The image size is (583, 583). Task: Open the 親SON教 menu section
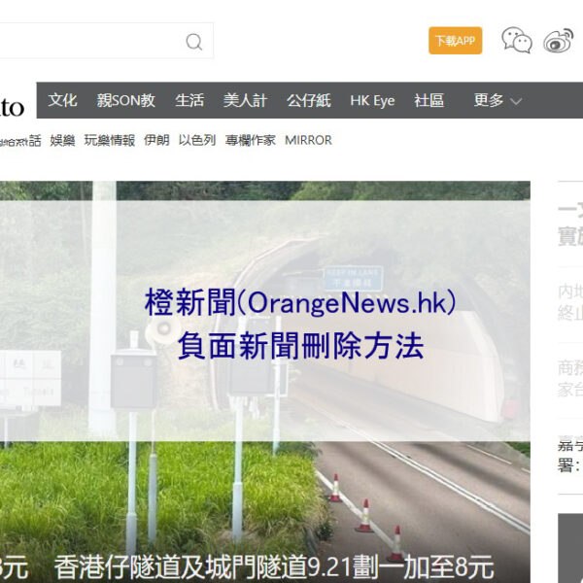pos(125,100)
